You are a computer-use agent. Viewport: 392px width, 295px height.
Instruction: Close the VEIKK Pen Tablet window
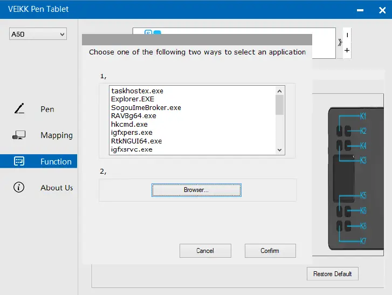(382, 10)
